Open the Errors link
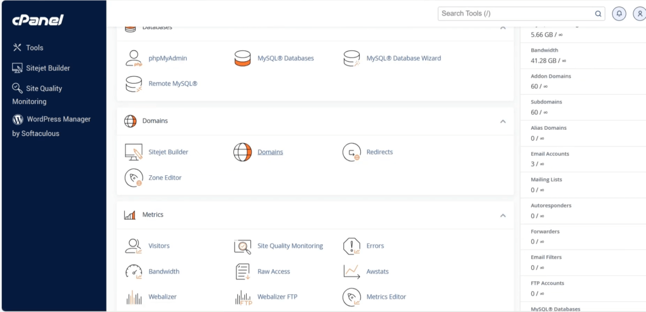 pyautogui.click(x=375, y=246)
